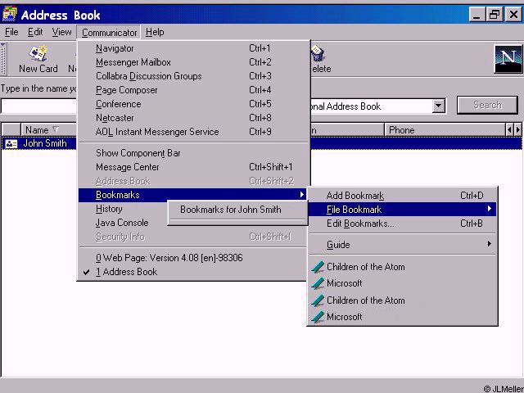Switch to 0 Web Page window entry
The width and height of the screenshot is (524, 393).
[x=192, y=258]
